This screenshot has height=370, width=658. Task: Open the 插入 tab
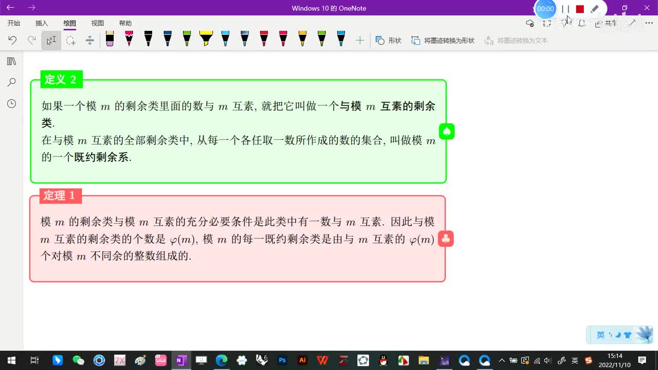42,23
